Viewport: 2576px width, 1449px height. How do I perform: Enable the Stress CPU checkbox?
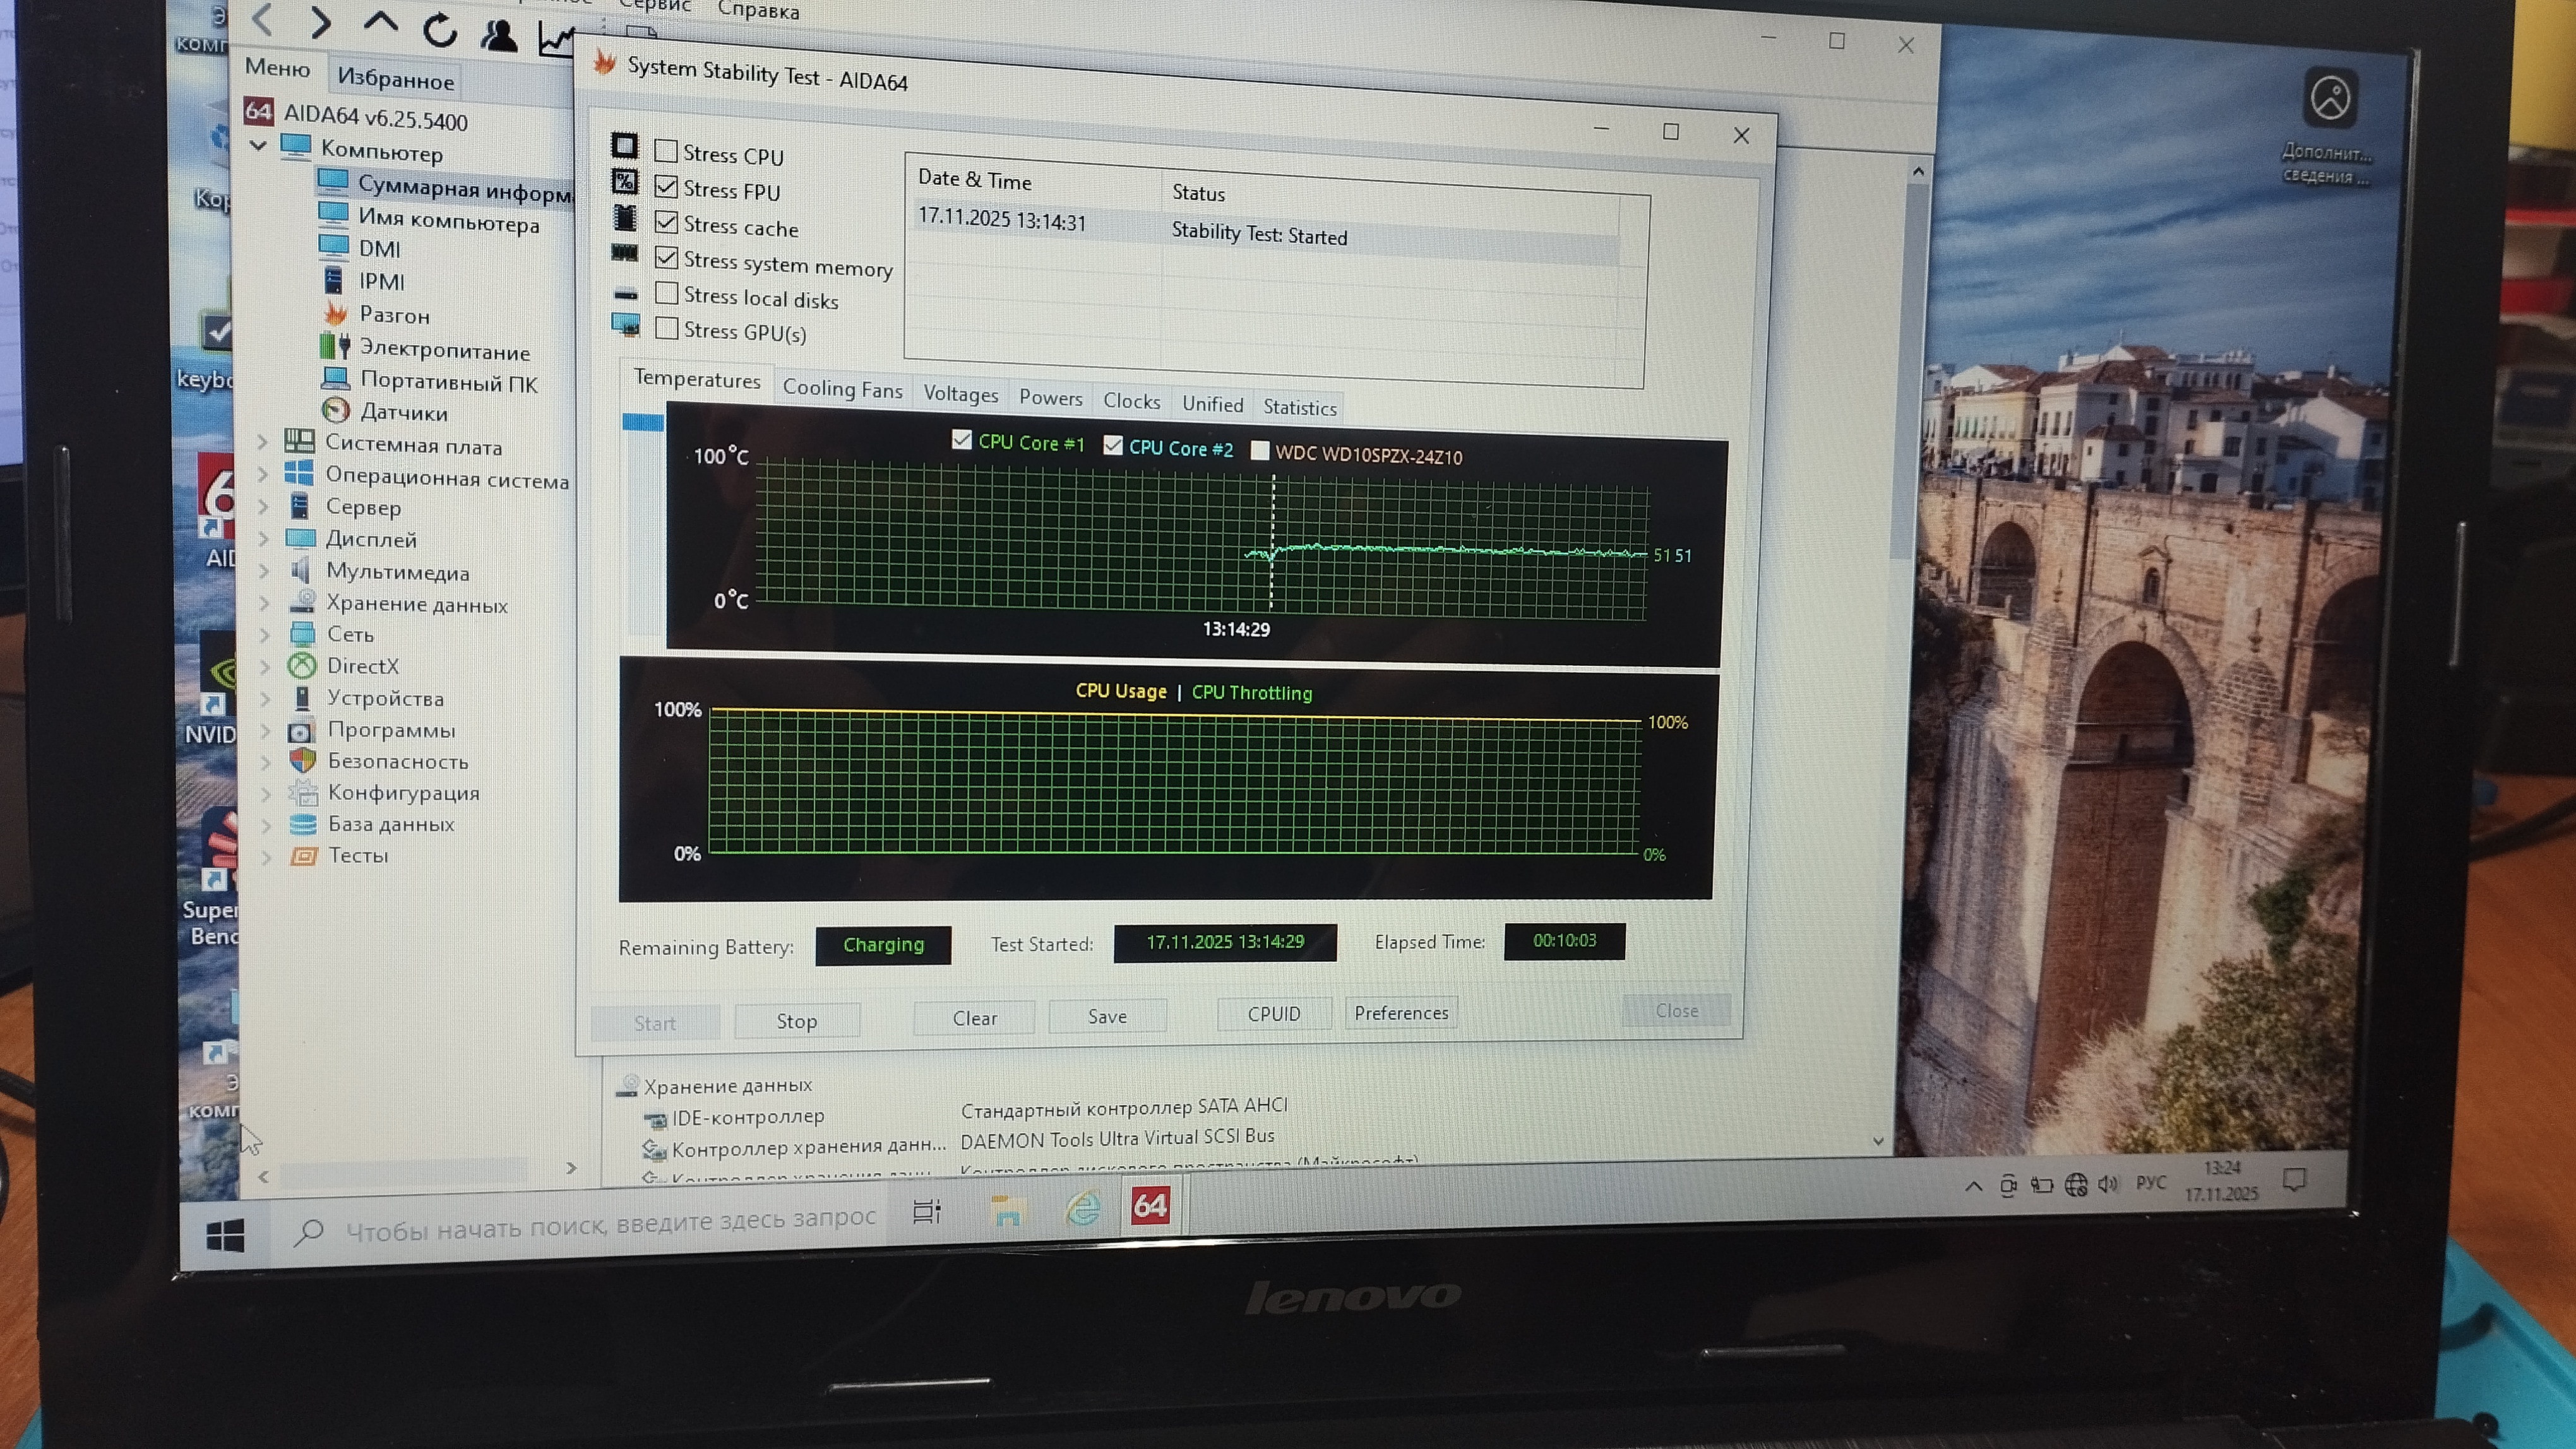click(666, 151)
